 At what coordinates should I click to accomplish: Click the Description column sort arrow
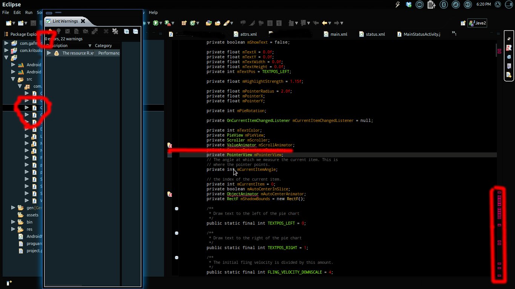[90, 46]
